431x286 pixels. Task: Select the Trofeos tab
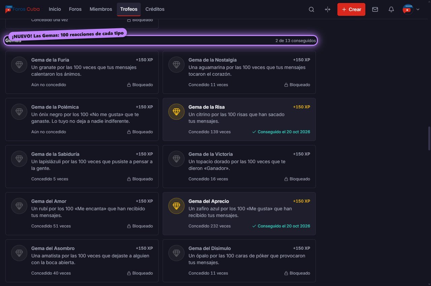coord(129,9)
